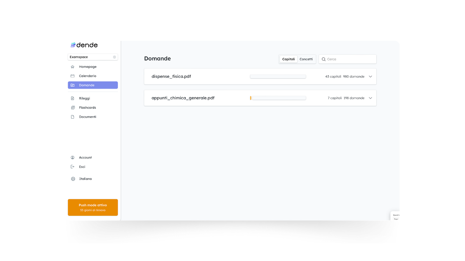Change language via Italiano globe icon
Screen dimensions: 465x261
click(x=73, y=179)
